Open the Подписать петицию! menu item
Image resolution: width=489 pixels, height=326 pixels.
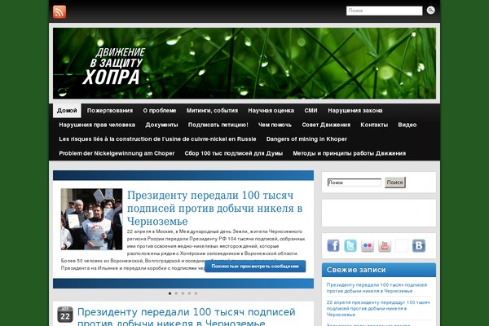click(x=218, y=125)
